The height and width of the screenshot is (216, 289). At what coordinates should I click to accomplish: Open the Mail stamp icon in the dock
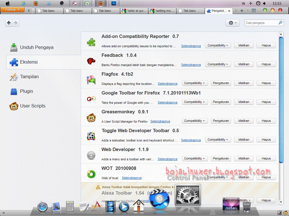coord(56,207)
